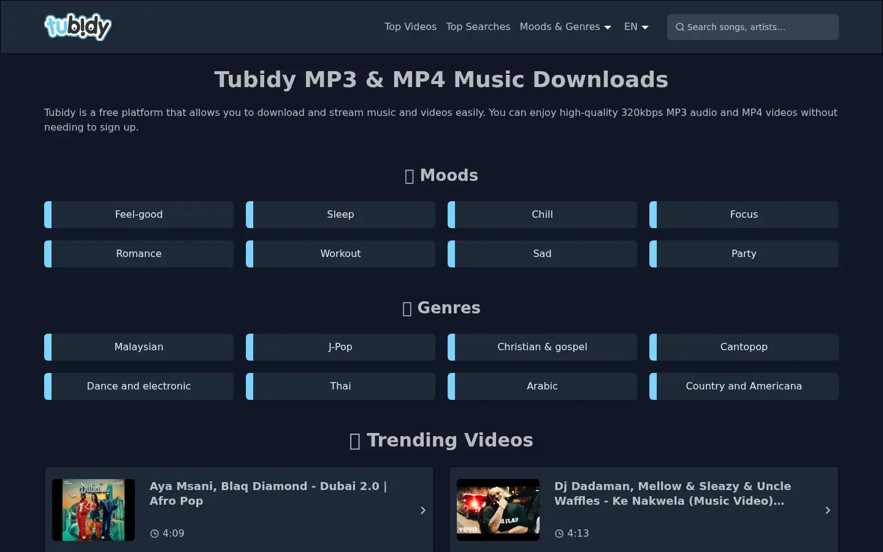
Task: Browse the Malaysian genre
Action: [139, 347]
